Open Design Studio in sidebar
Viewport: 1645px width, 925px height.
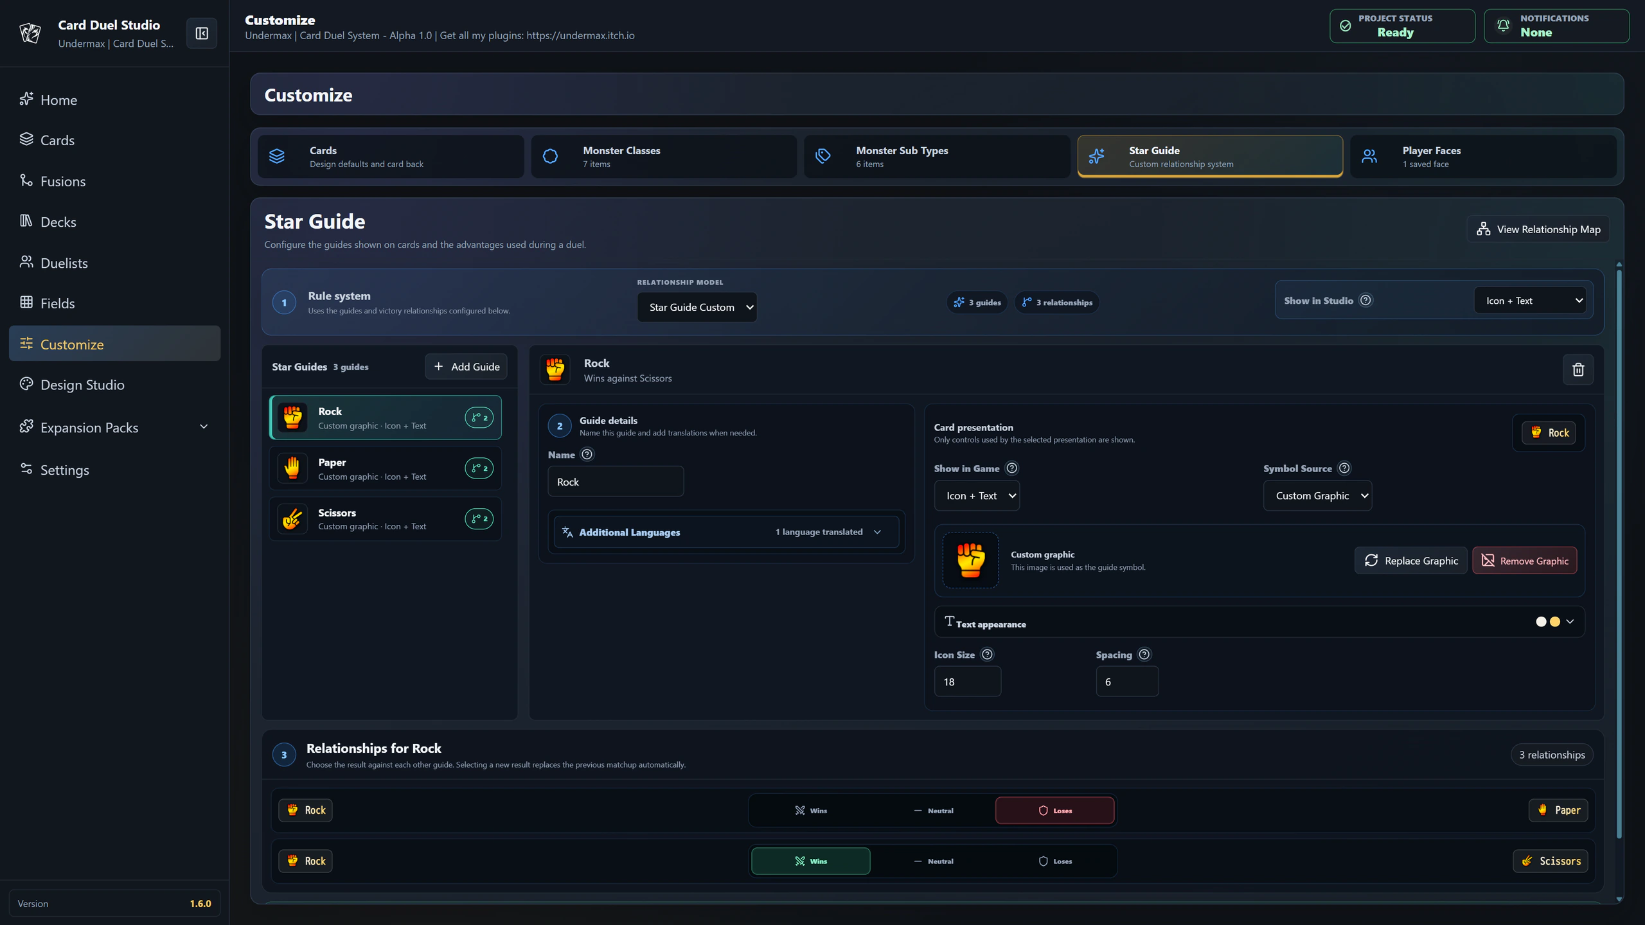(114, 385)
